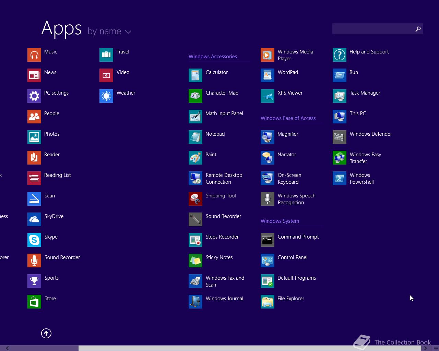
Task: Launch the Windows Defender icon
Action: [340, 137]
